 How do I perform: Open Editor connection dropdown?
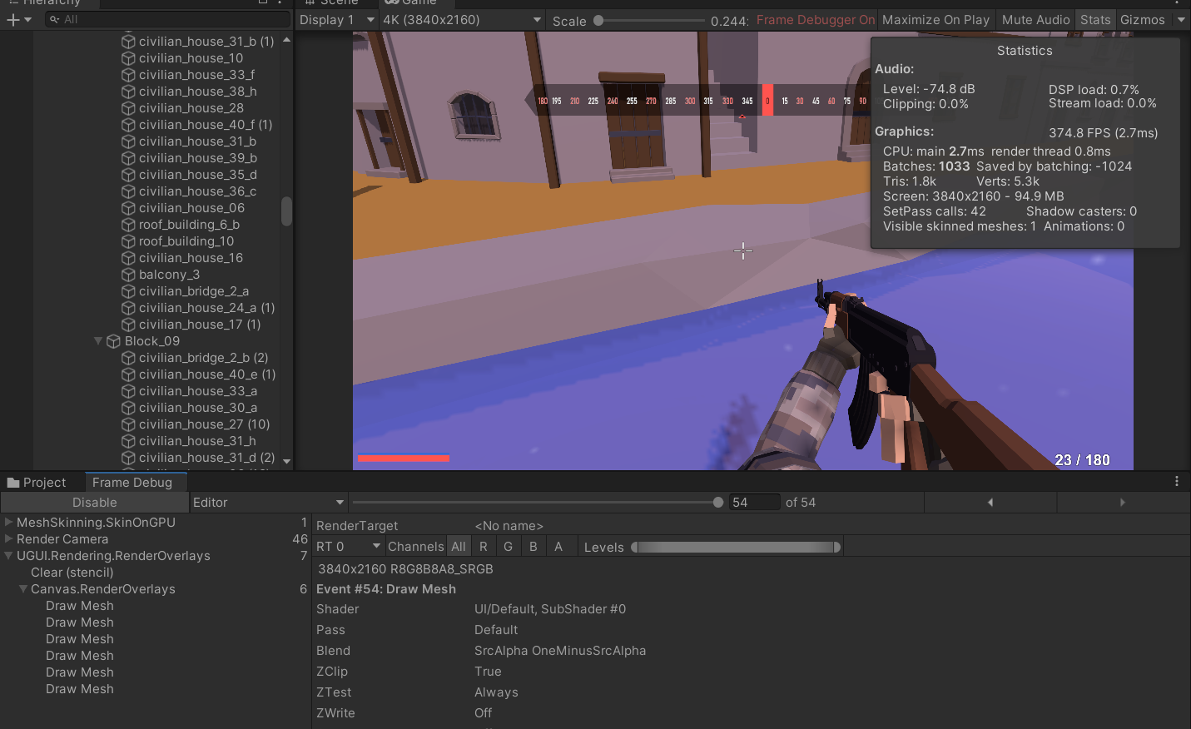[x=268, y=503]
